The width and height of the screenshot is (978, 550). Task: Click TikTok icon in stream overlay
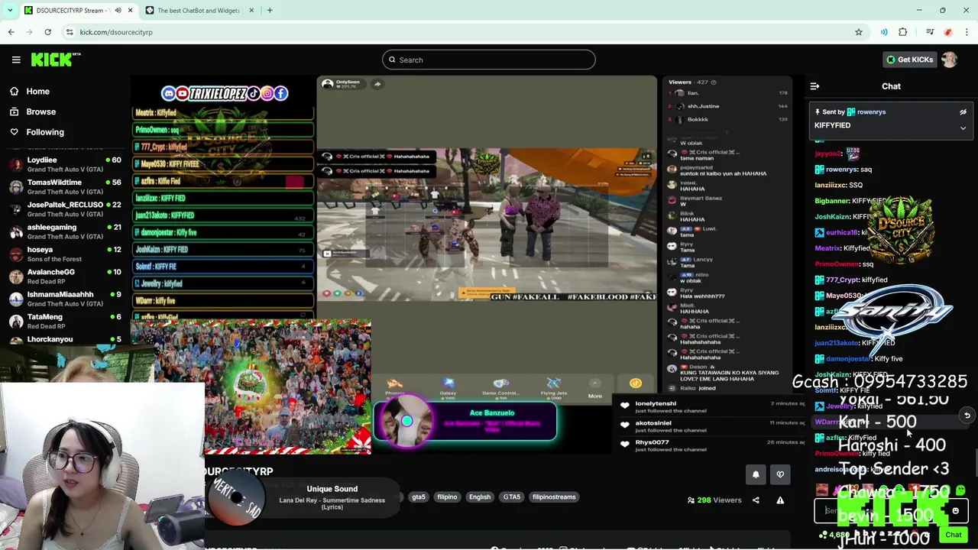253,93
